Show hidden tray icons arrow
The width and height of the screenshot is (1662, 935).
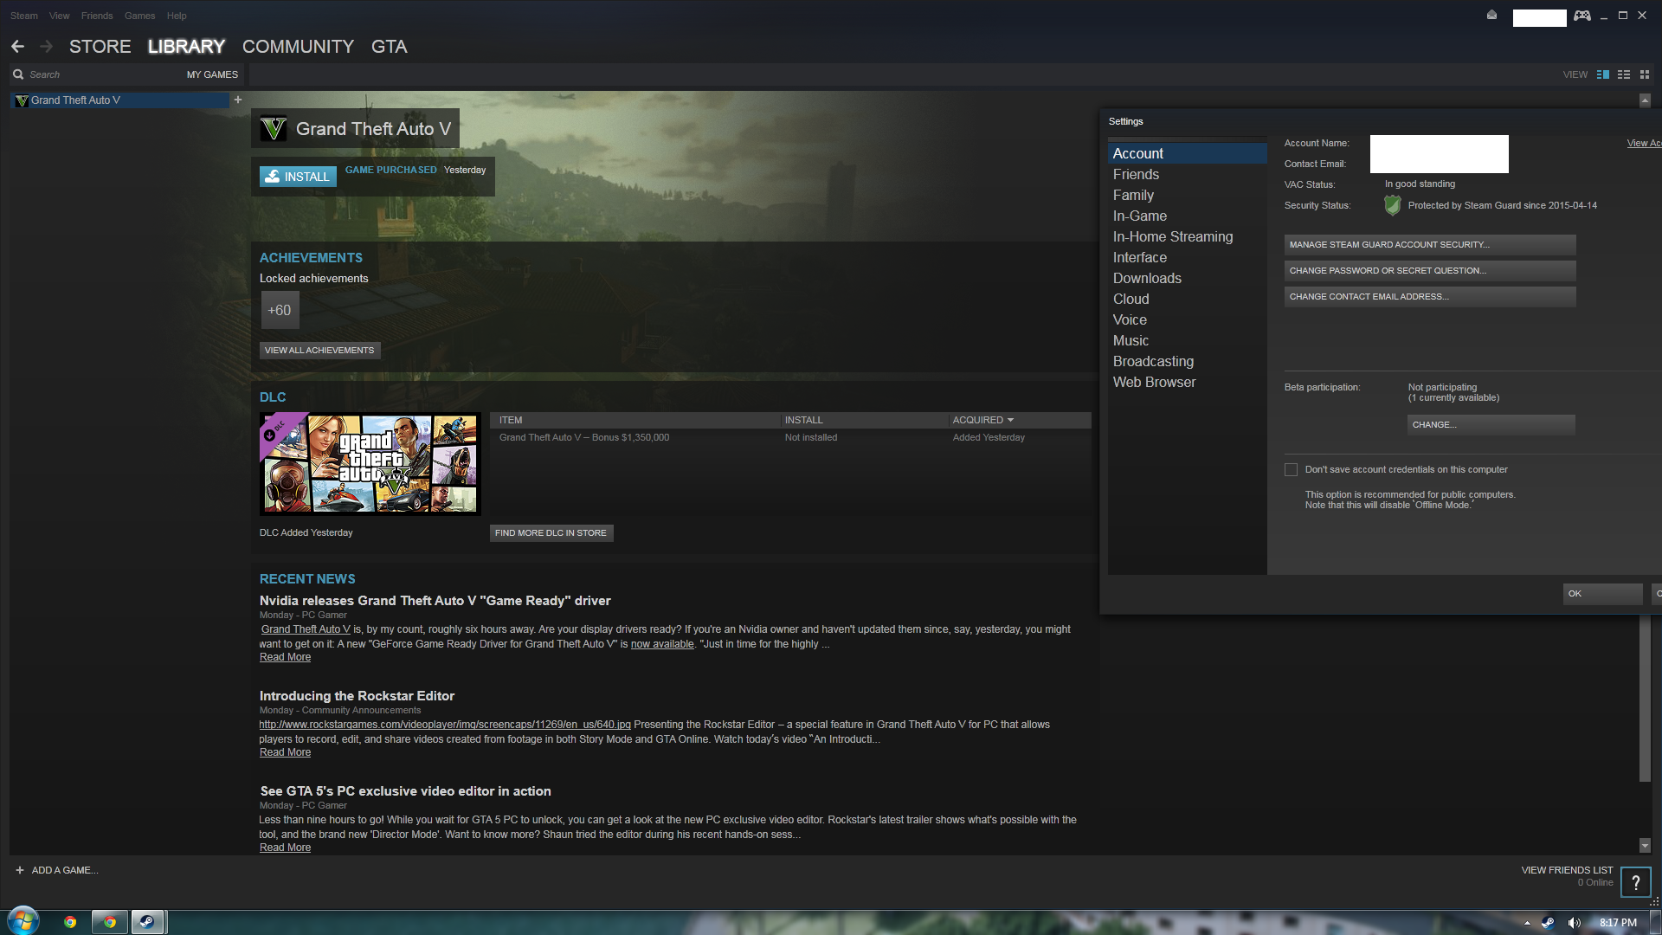click(x=1527, y=923)
